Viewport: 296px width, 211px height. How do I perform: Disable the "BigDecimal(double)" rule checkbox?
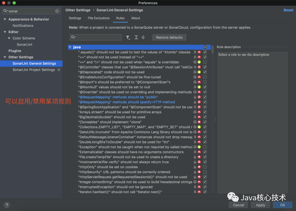coord(205,117)
